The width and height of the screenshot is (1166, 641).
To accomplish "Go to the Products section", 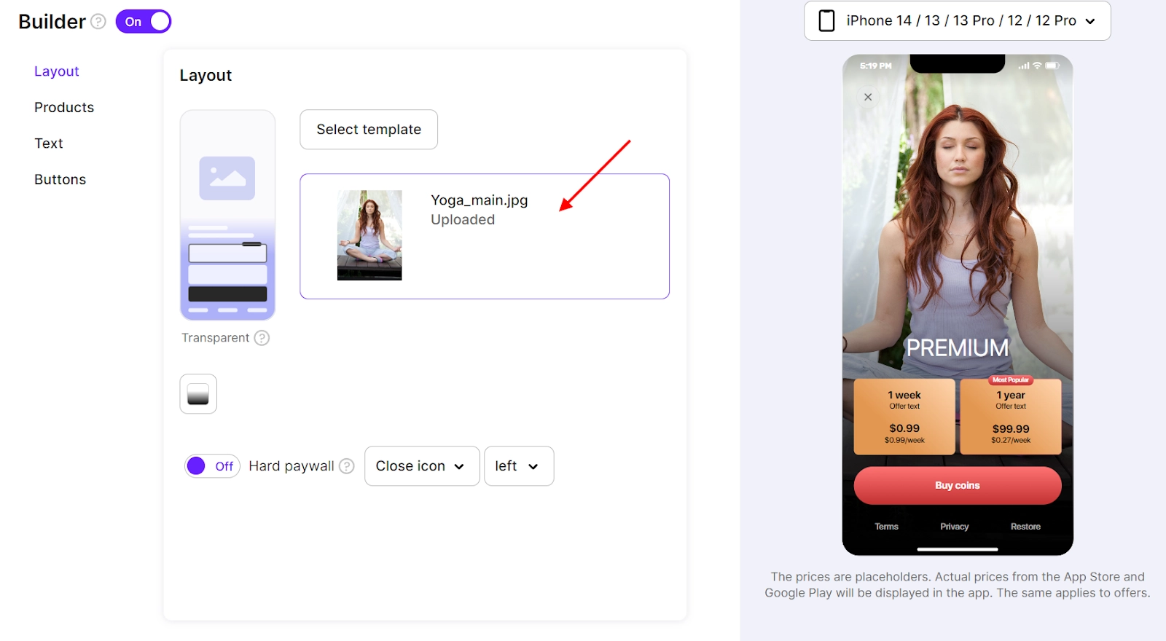I will [64, 107].
